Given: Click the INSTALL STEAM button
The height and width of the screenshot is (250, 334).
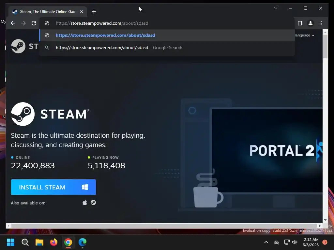Looking at the screenshot, I should (x=53, y=187).
